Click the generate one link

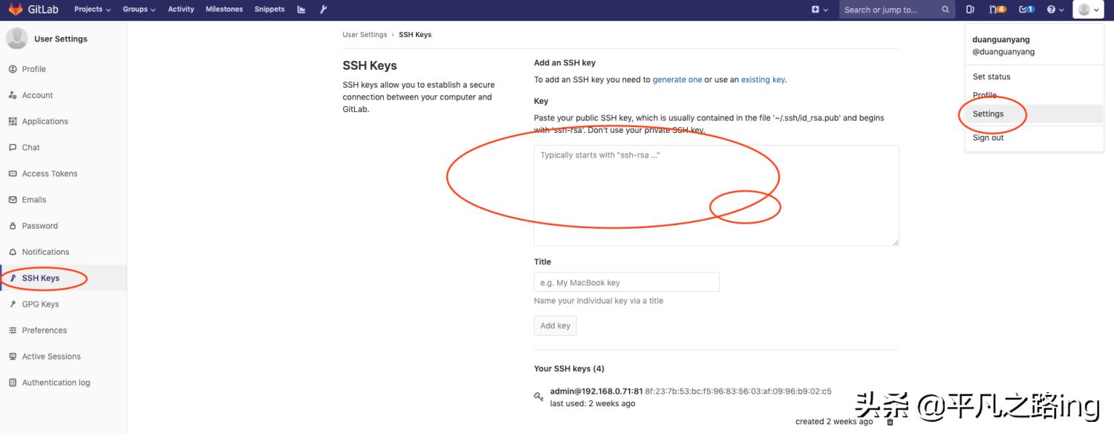(x=678, y=79)
